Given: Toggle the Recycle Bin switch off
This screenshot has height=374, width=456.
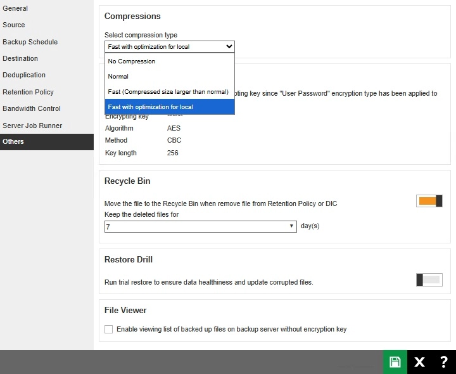Looking at the screenshot, I should tap(429, 201).
